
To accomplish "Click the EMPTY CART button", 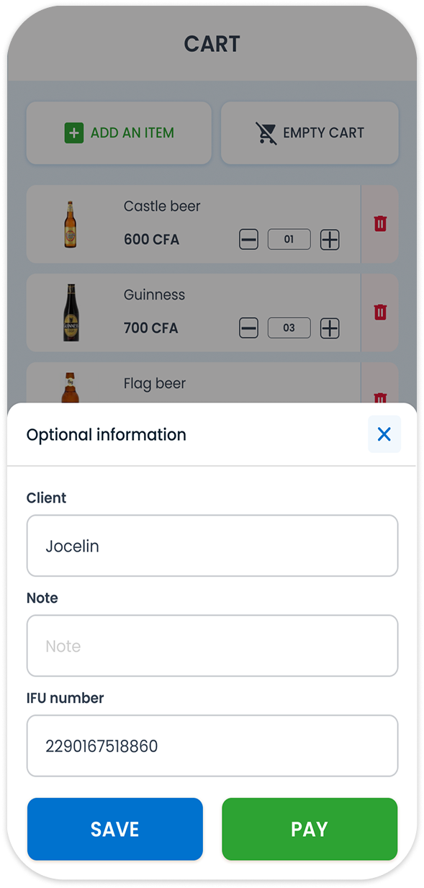I will 310,133.
